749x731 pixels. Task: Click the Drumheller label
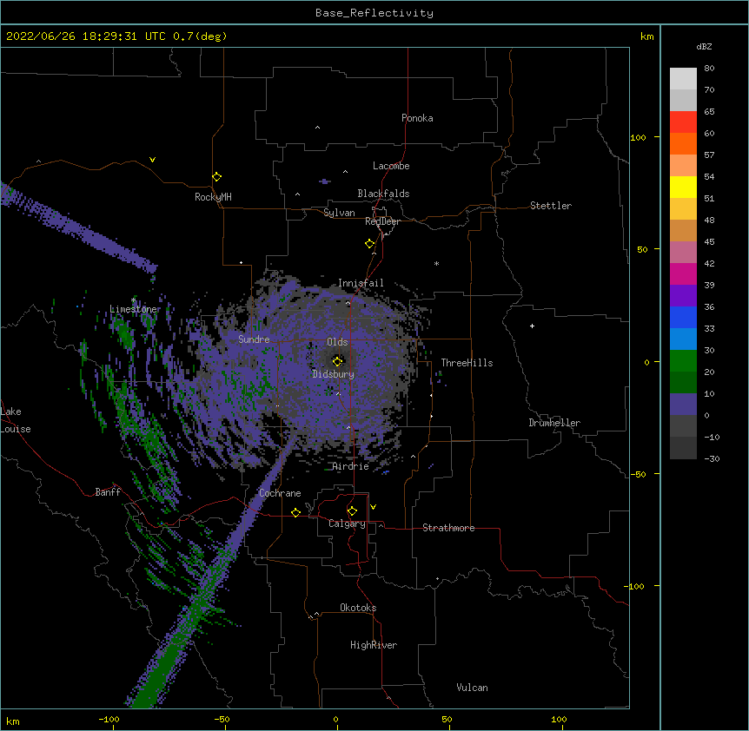tap(554, 423)
